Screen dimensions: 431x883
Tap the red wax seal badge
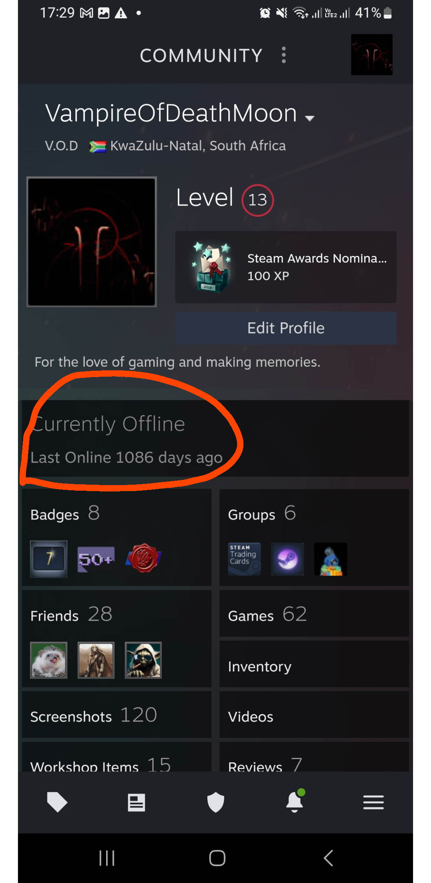tap(144, 558)
